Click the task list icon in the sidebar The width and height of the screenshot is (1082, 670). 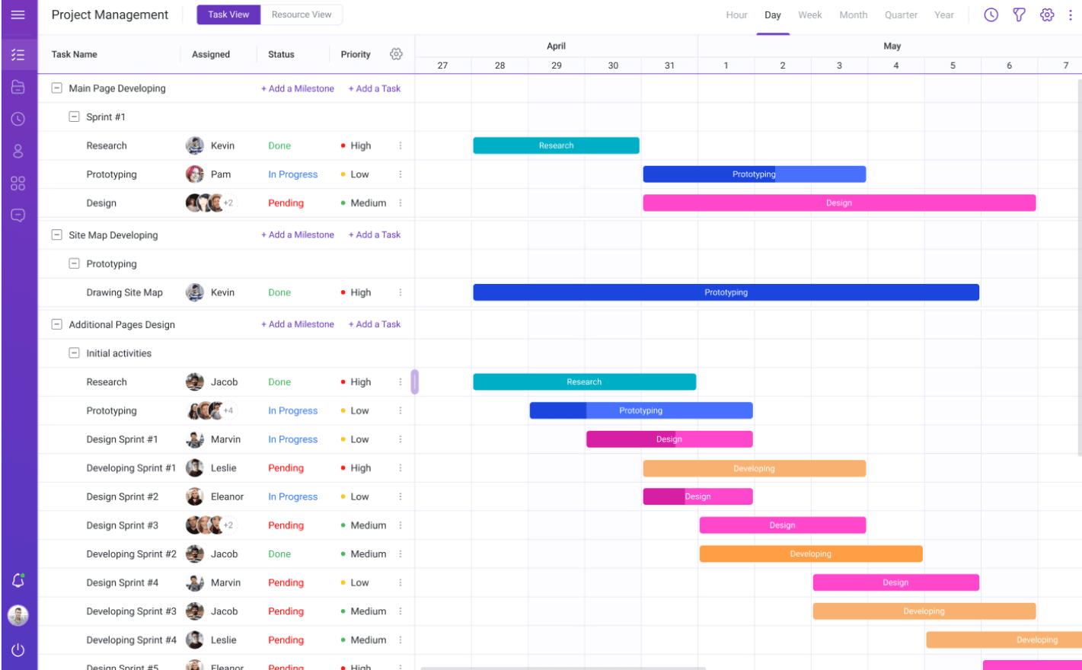coord(18,54)
